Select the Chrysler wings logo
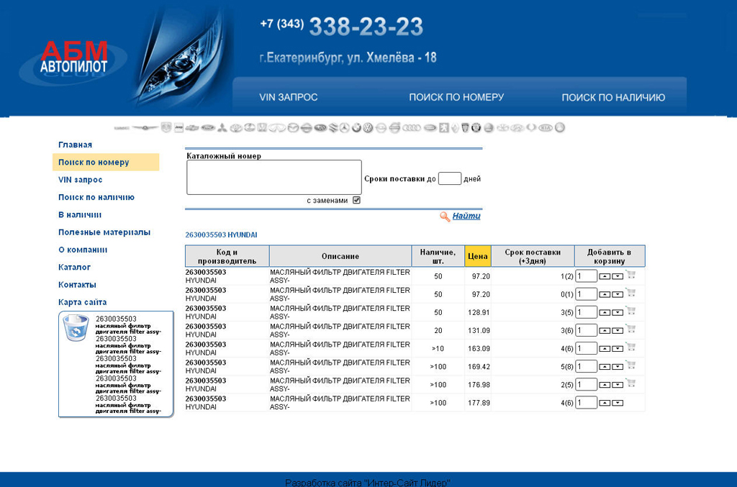737x487 pixels. click(145, 128)
